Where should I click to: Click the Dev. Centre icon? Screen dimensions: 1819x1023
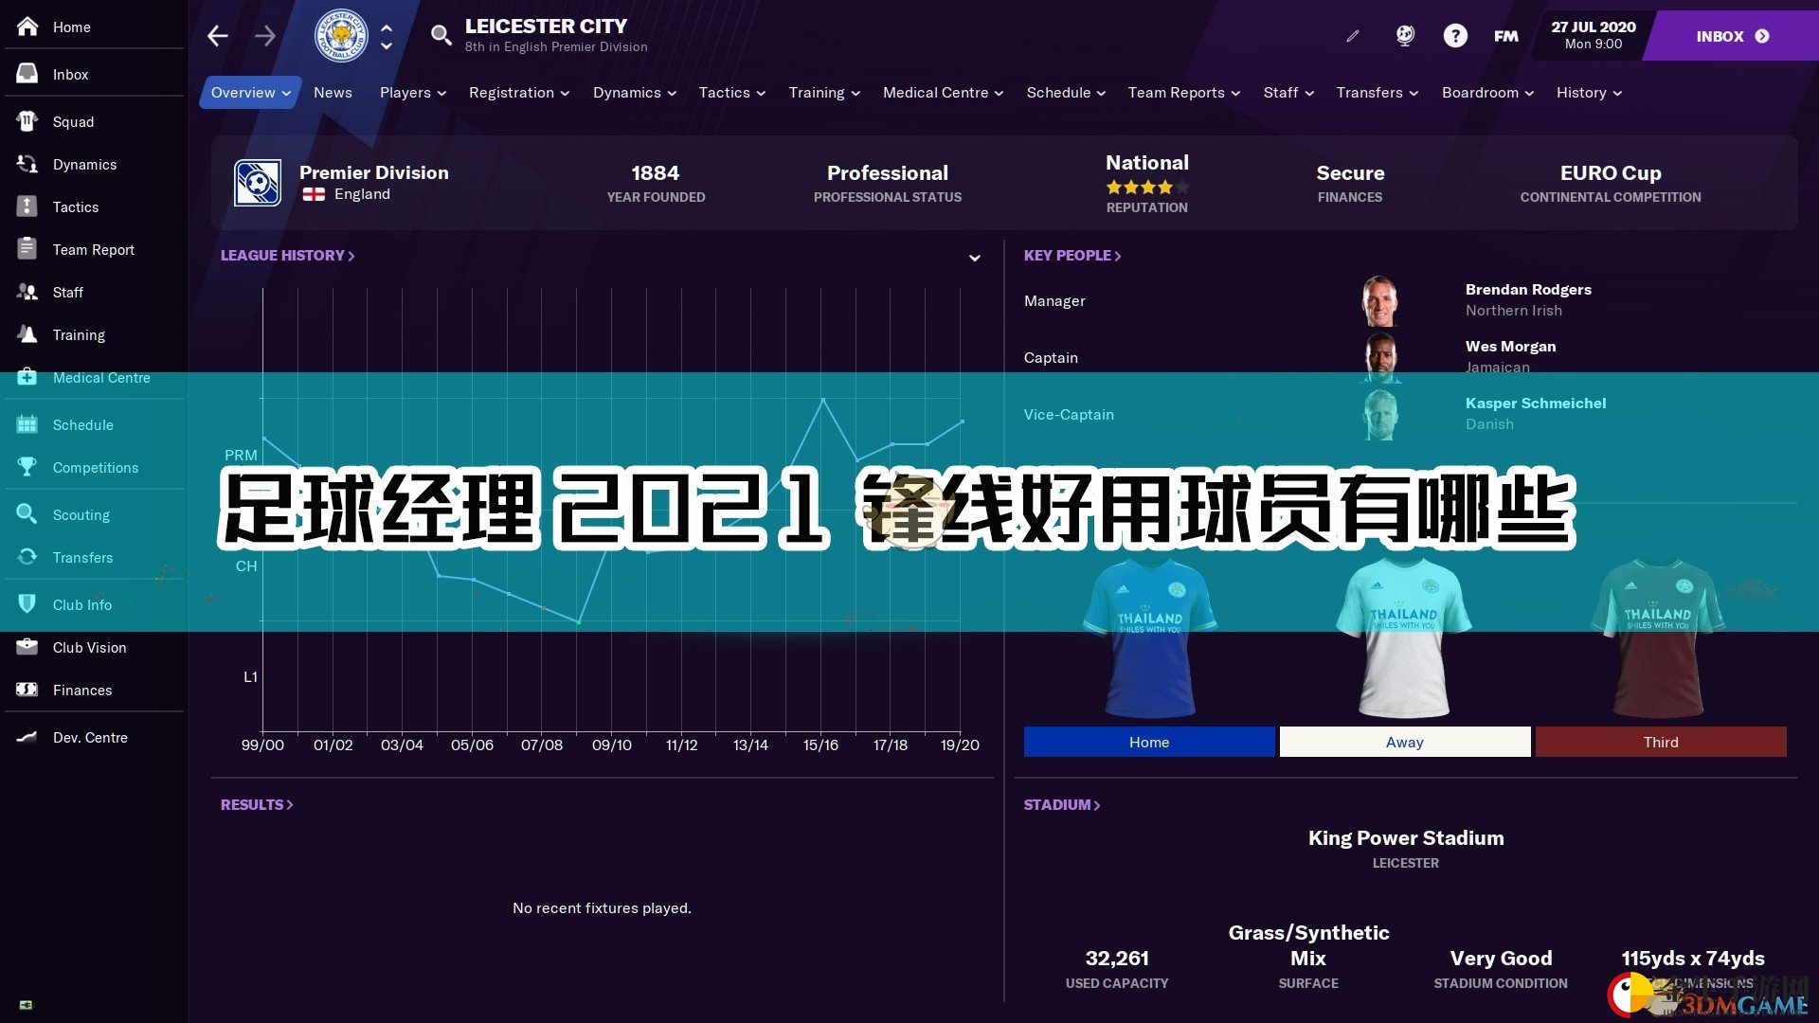[27, 737]
